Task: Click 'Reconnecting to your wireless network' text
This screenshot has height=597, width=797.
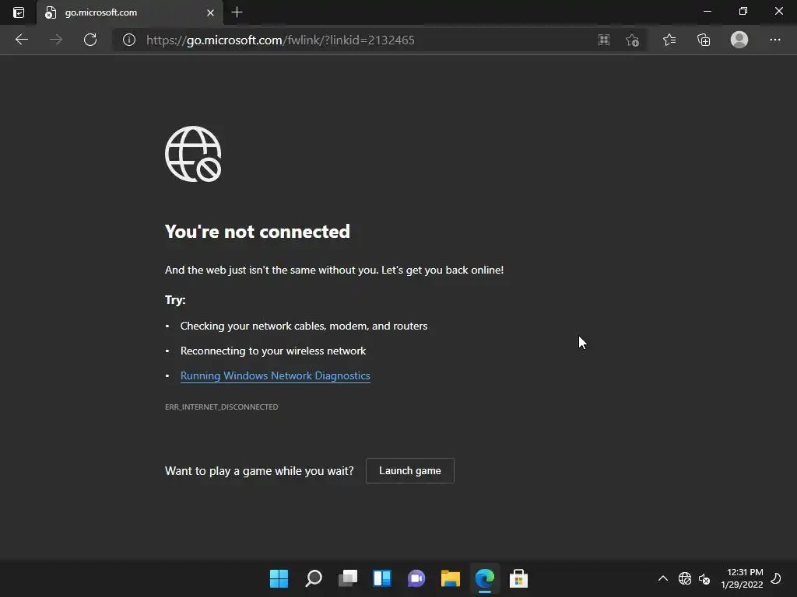Action: [273, 351]
